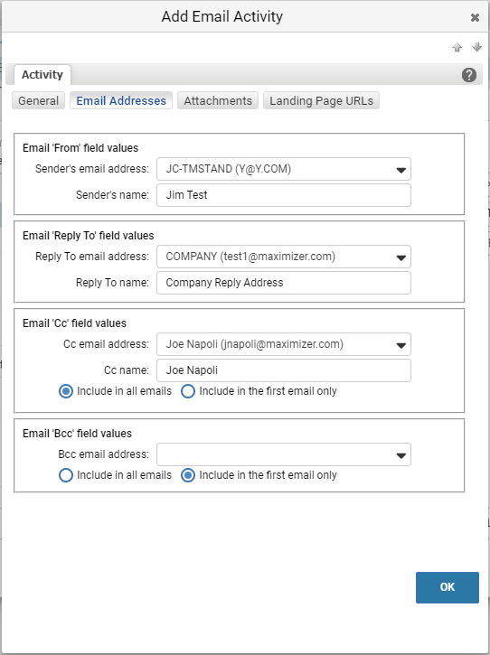The image size is (490, 655).
Task: Click the Sender's name field
Action: point(284,195)
